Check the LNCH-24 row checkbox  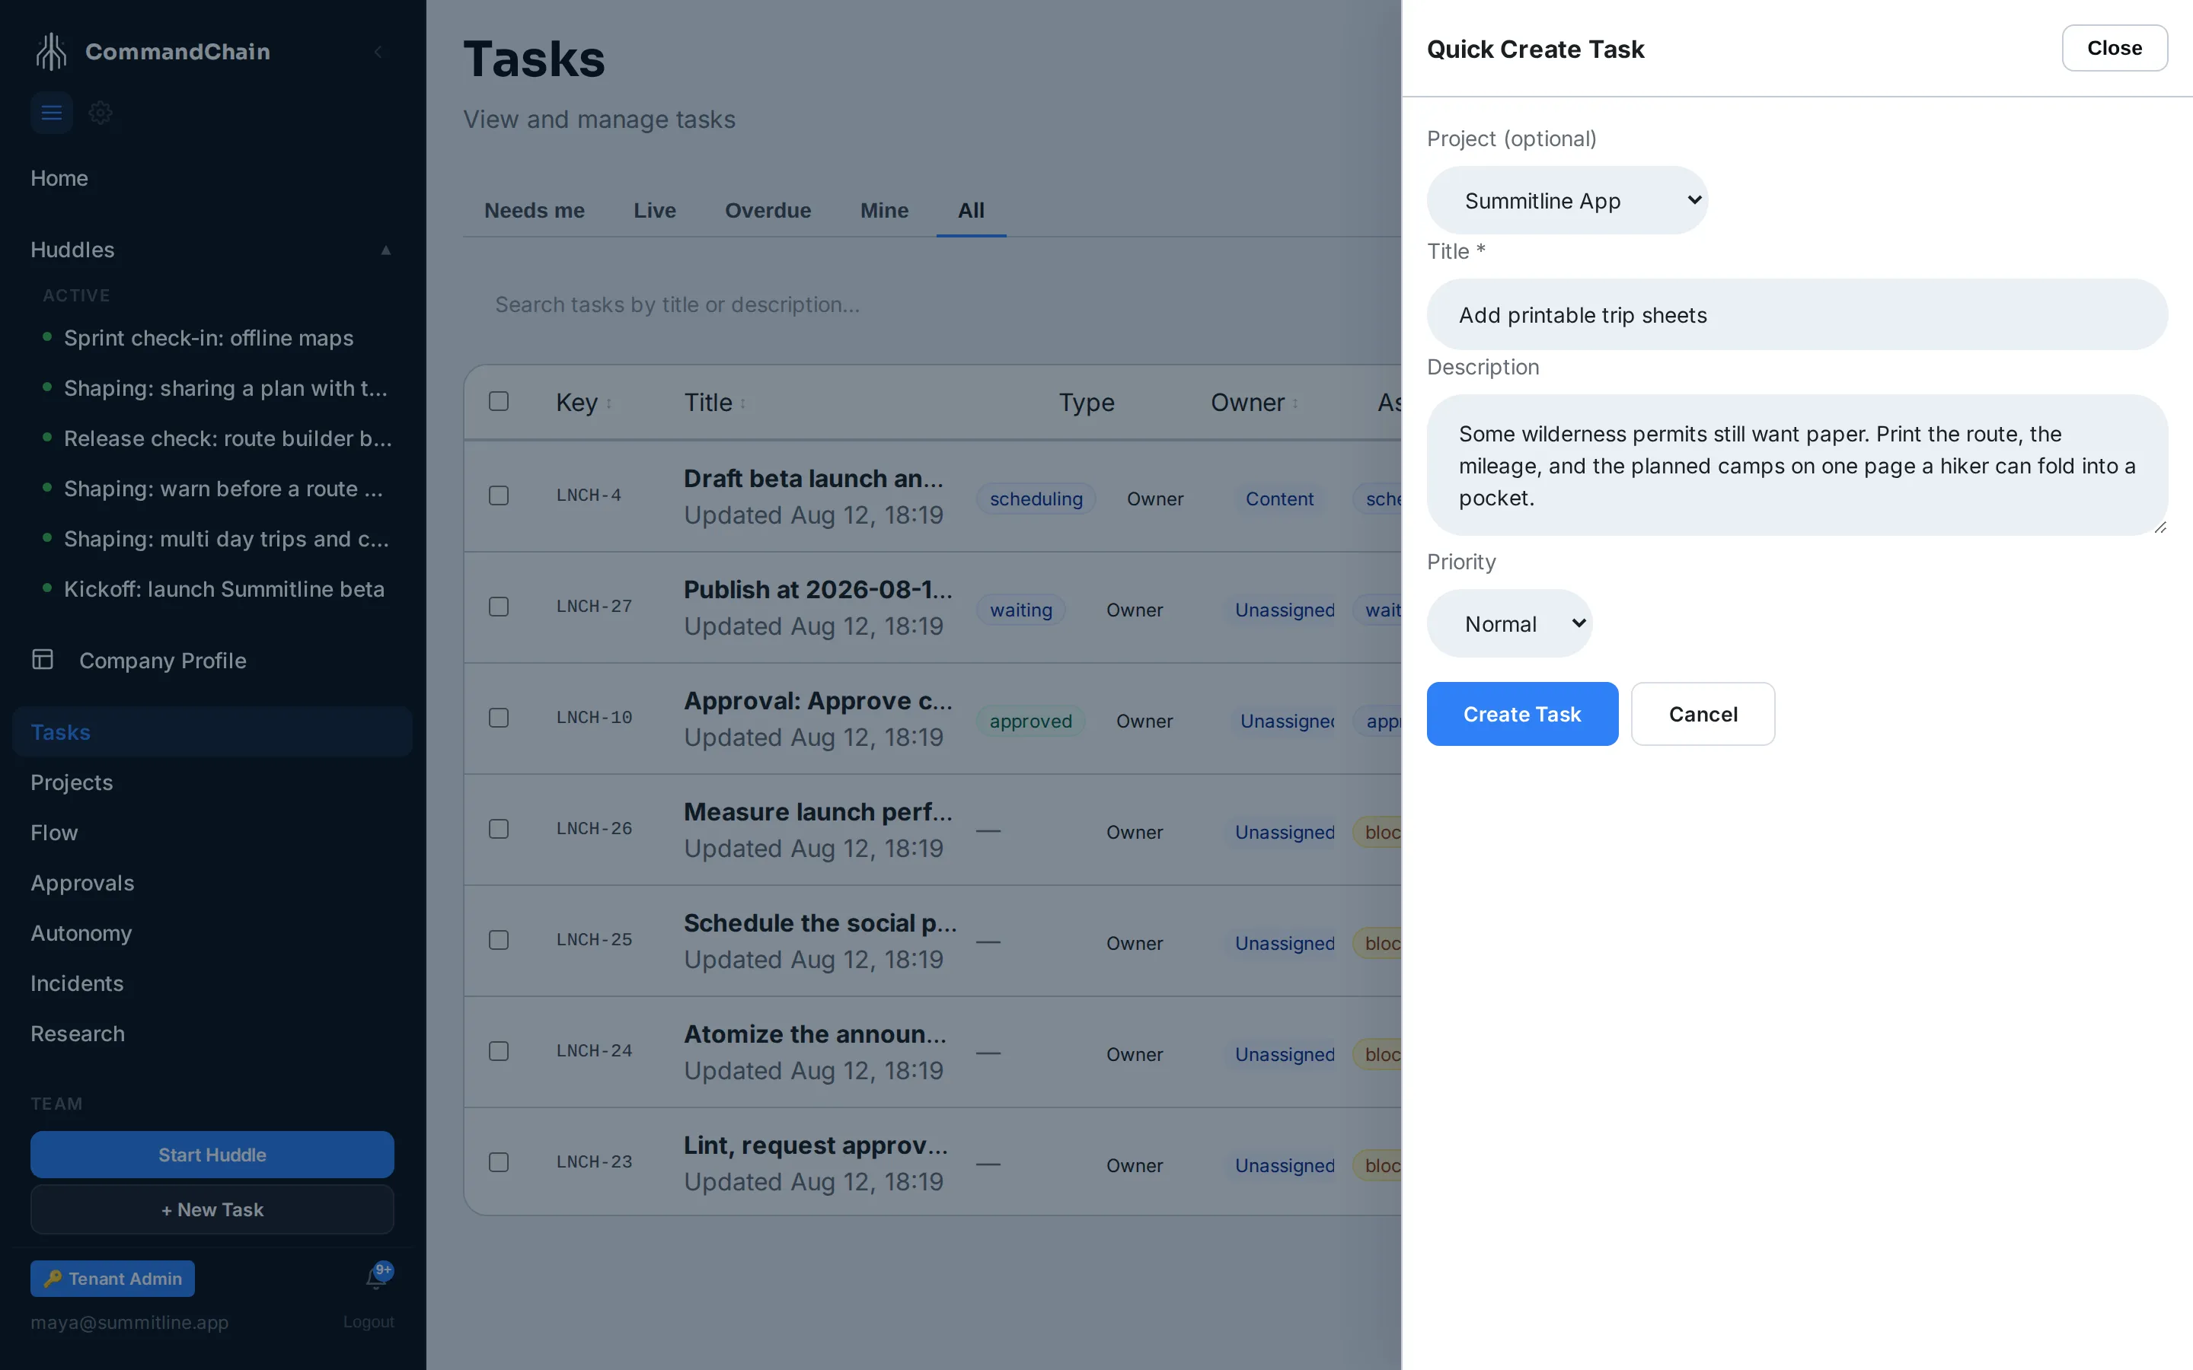point(499,1051)
